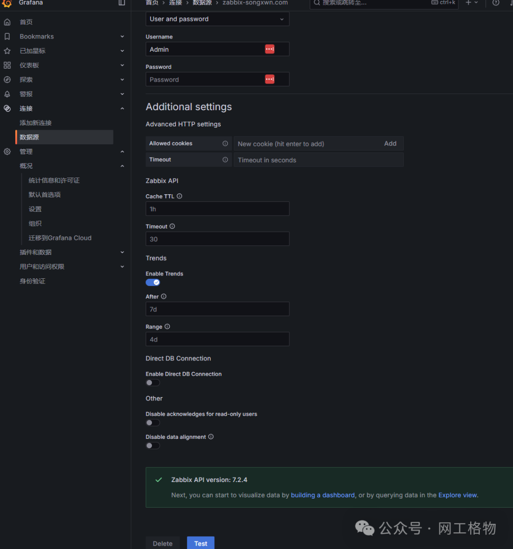
Task: Click the info icon beside HTTP Timeout label
Action: pos(225,160)
